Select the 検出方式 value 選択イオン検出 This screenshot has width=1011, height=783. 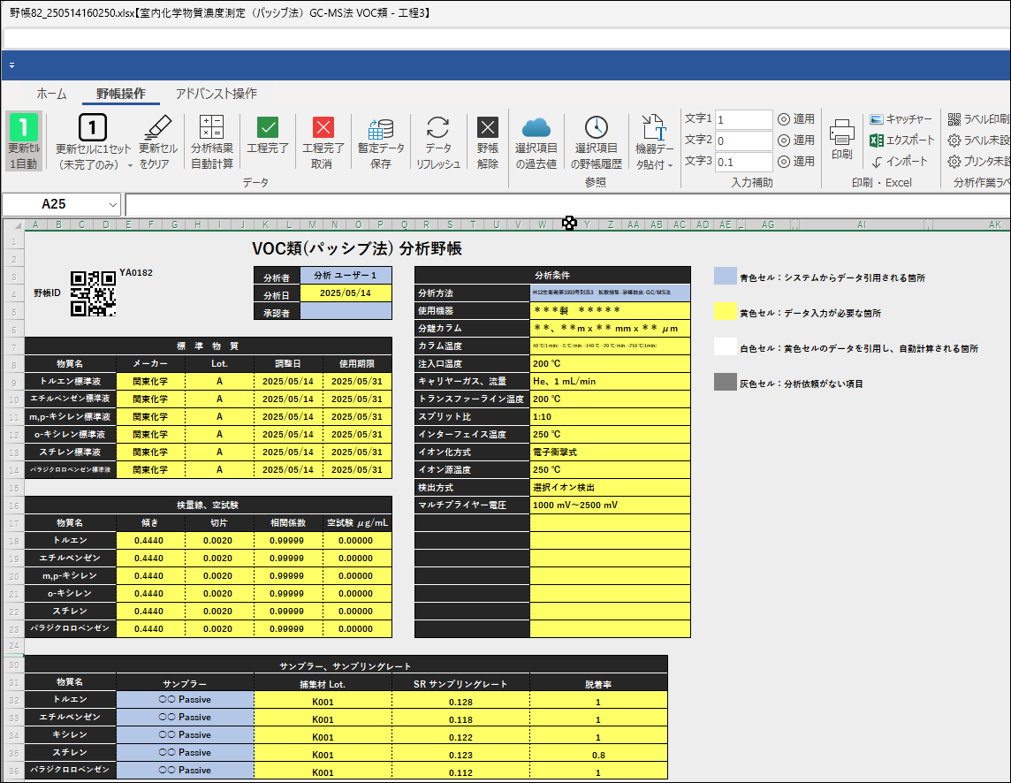(x=610, y=487)
